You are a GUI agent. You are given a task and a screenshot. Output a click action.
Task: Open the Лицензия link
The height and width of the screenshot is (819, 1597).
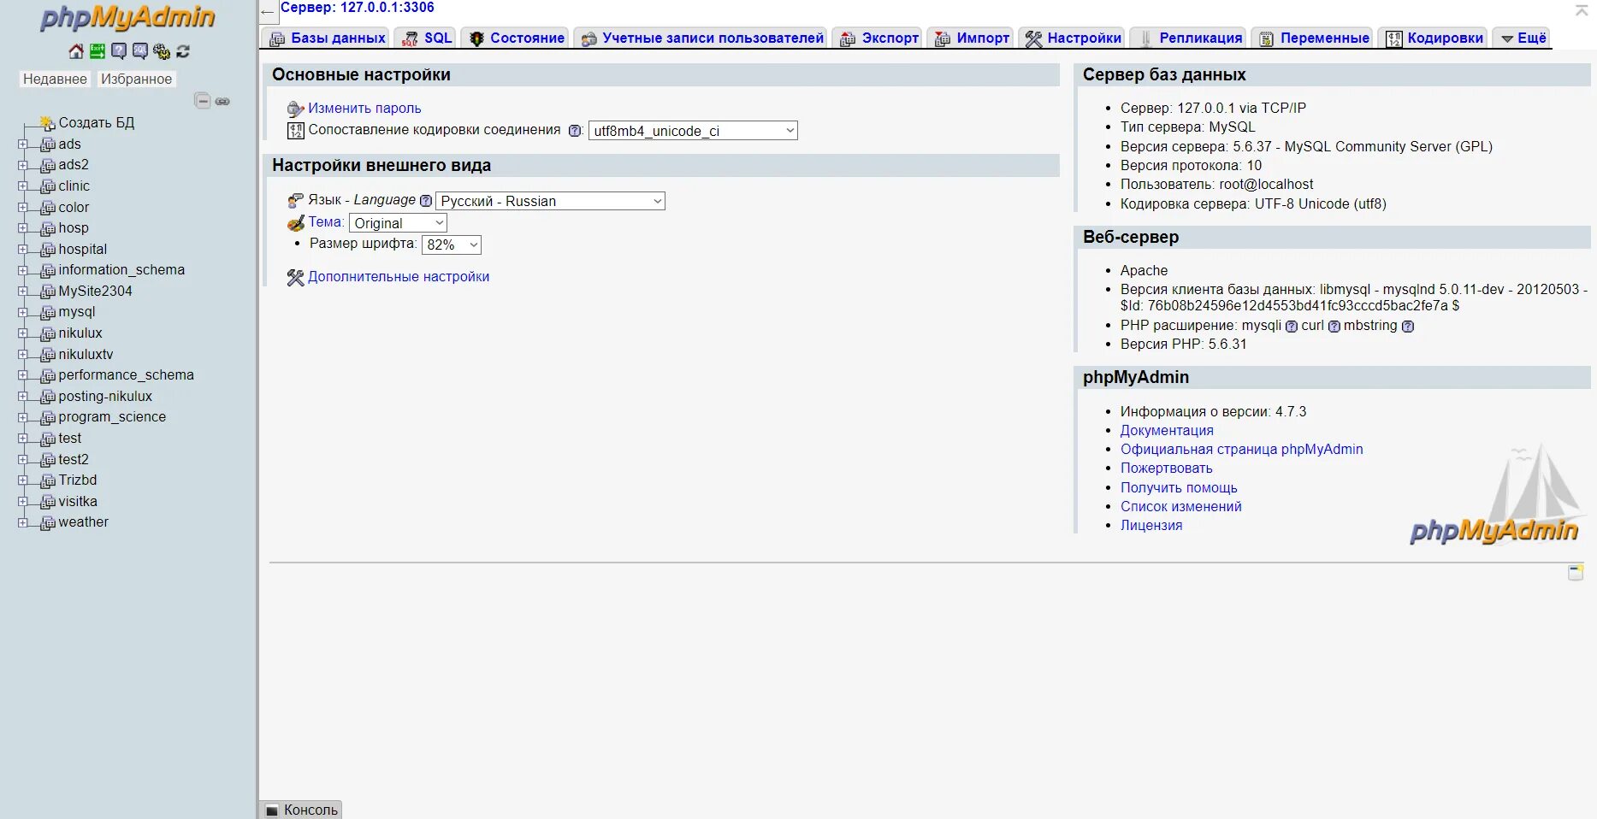pos(1151,526)
